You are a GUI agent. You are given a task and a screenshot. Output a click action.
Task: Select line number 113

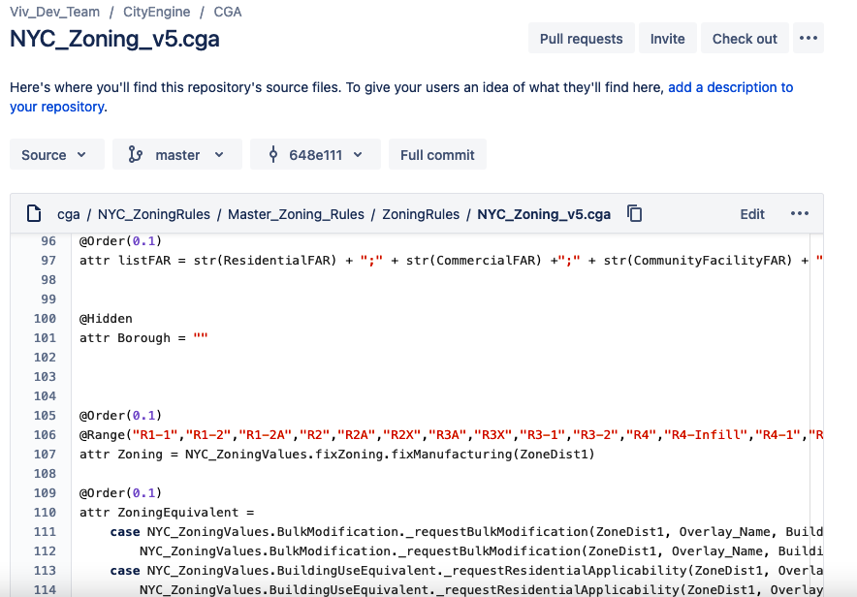45,571
